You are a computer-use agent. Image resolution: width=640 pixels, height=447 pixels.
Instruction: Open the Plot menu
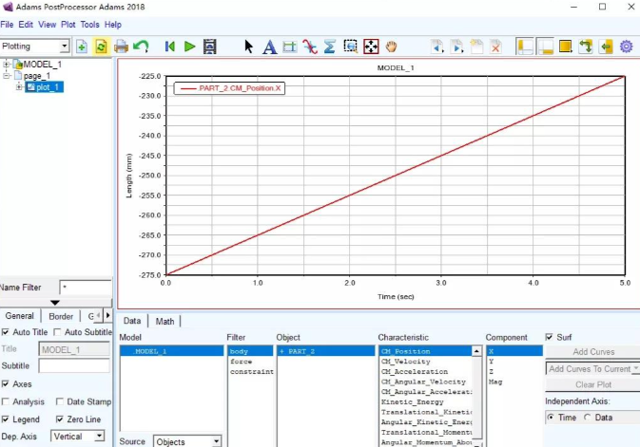[68, 24]
